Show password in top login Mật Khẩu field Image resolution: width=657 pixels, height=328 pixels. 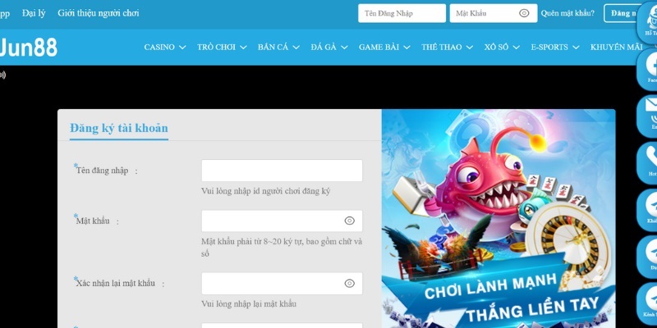[524, 13]
